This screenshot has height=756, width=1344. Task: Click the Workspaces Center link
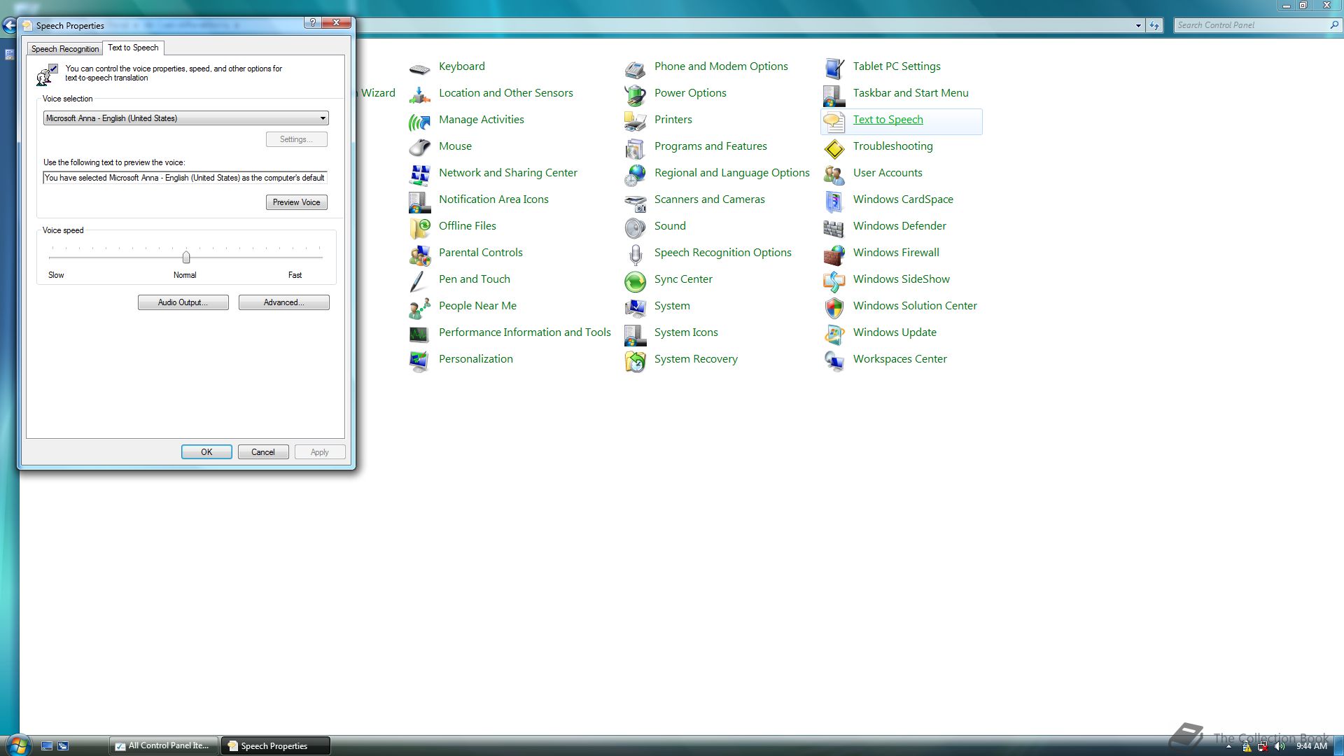(x=899, y=359)
